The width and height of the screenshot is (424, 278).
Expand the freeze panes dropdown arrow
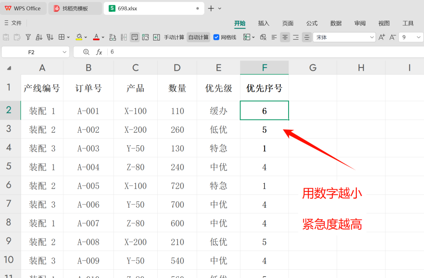253,37
